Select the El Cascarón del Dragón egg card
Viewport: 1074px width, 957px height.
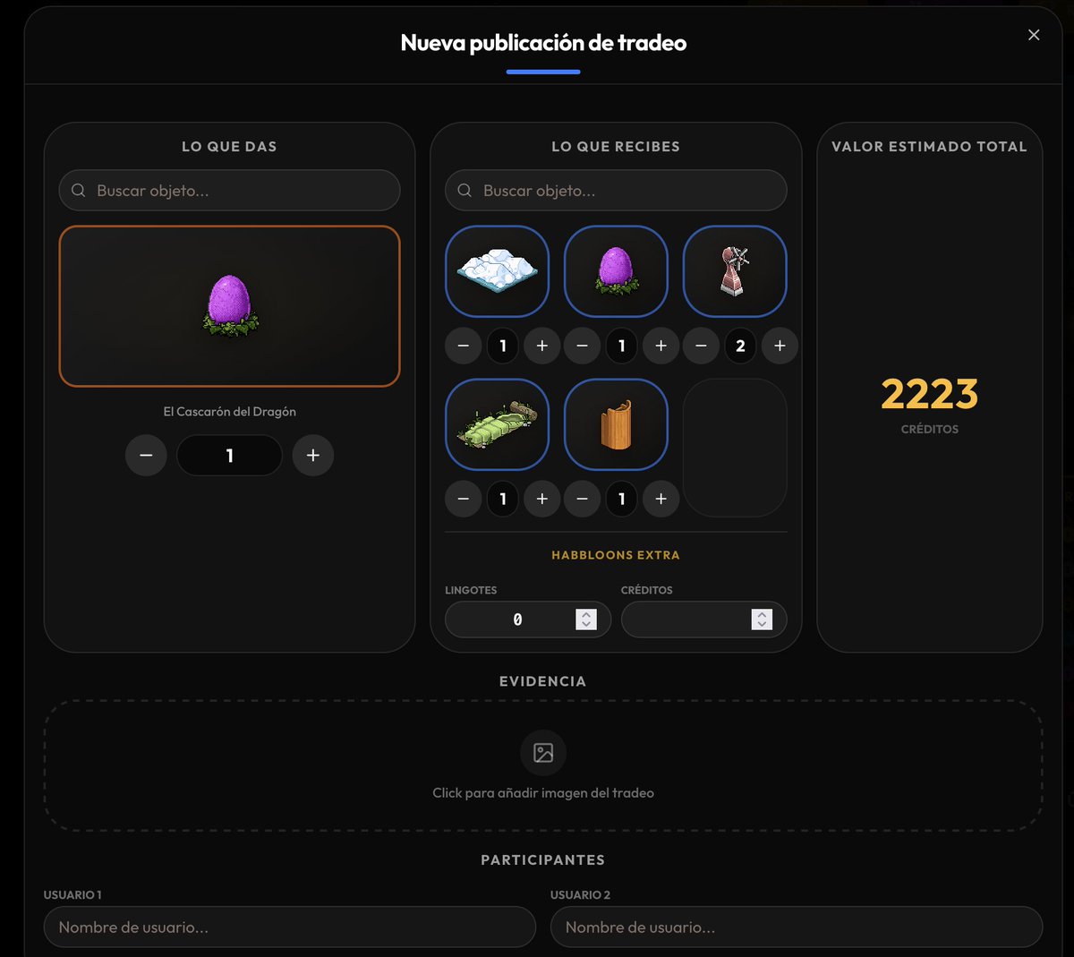[229, 306]
